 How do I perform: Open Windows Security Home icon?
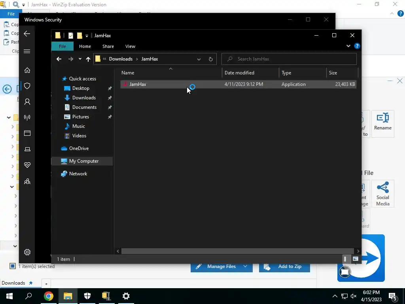(27, 70)
